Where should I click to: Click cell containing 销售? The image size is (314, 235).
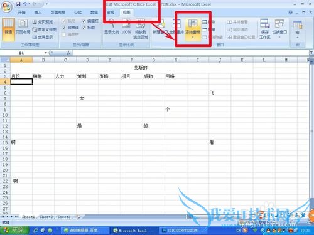(x=43, y=76)
